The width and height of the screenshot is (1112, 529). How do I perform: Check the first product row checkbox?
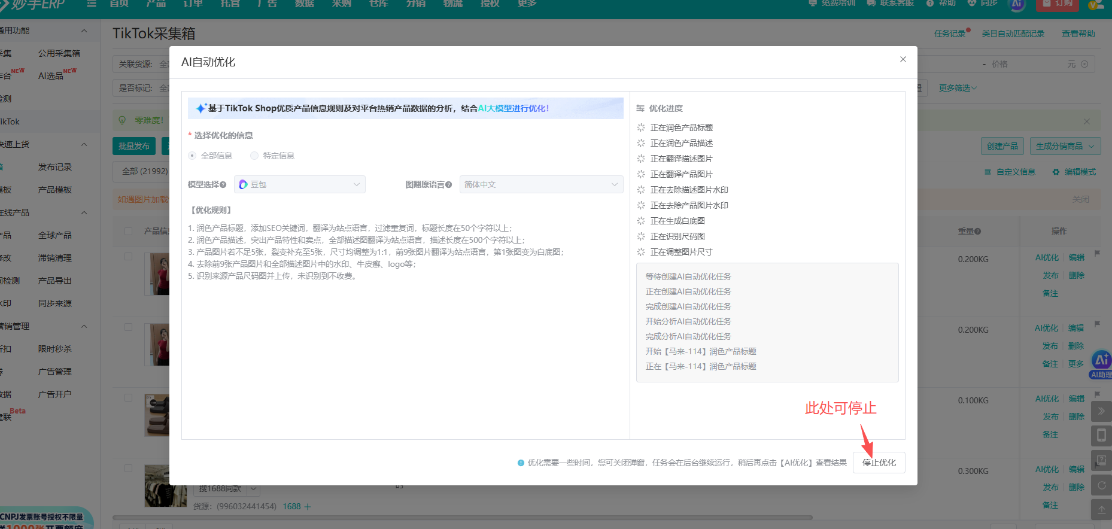128,256
